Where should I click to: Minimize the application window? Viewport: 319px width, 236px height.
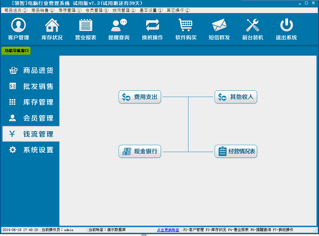300,3
